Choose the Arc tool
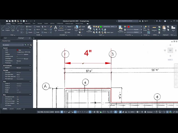 click(x=18, y=28)
